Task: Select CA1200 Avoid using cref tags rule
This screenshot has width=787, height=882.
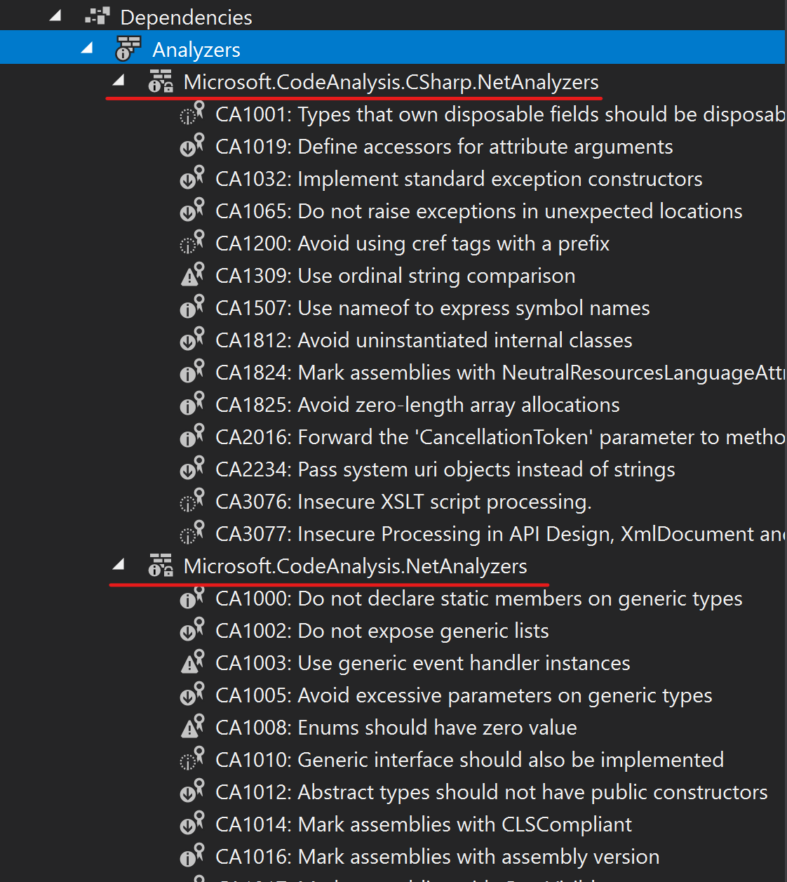Action: 412,243
